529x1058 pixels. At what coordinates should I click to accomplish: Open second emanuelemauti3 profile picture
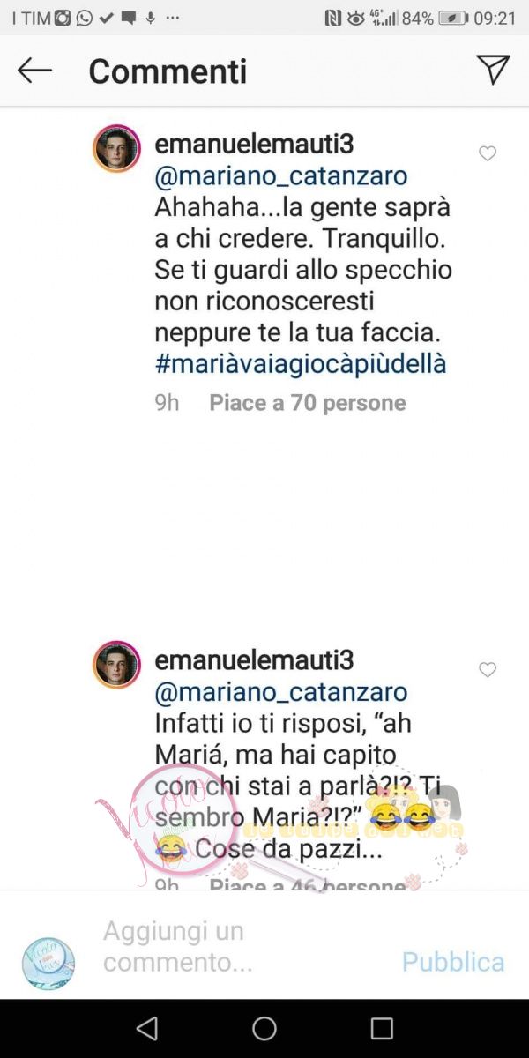[x=117, y=665]
